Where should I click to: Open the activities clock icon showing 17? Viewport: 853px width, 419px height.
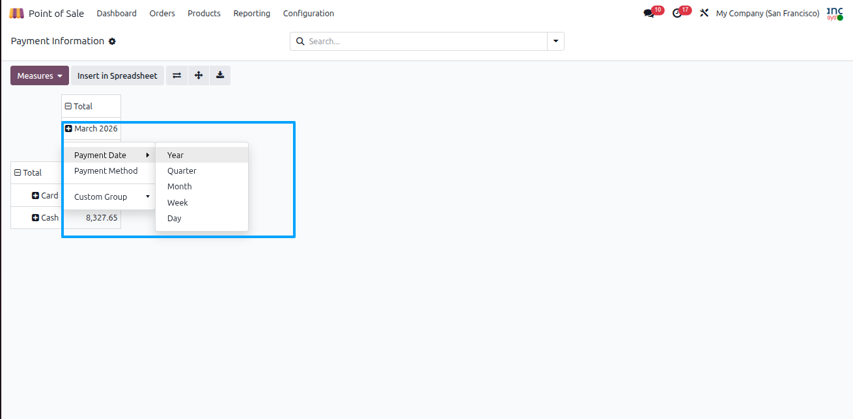(x=681, y=12)
